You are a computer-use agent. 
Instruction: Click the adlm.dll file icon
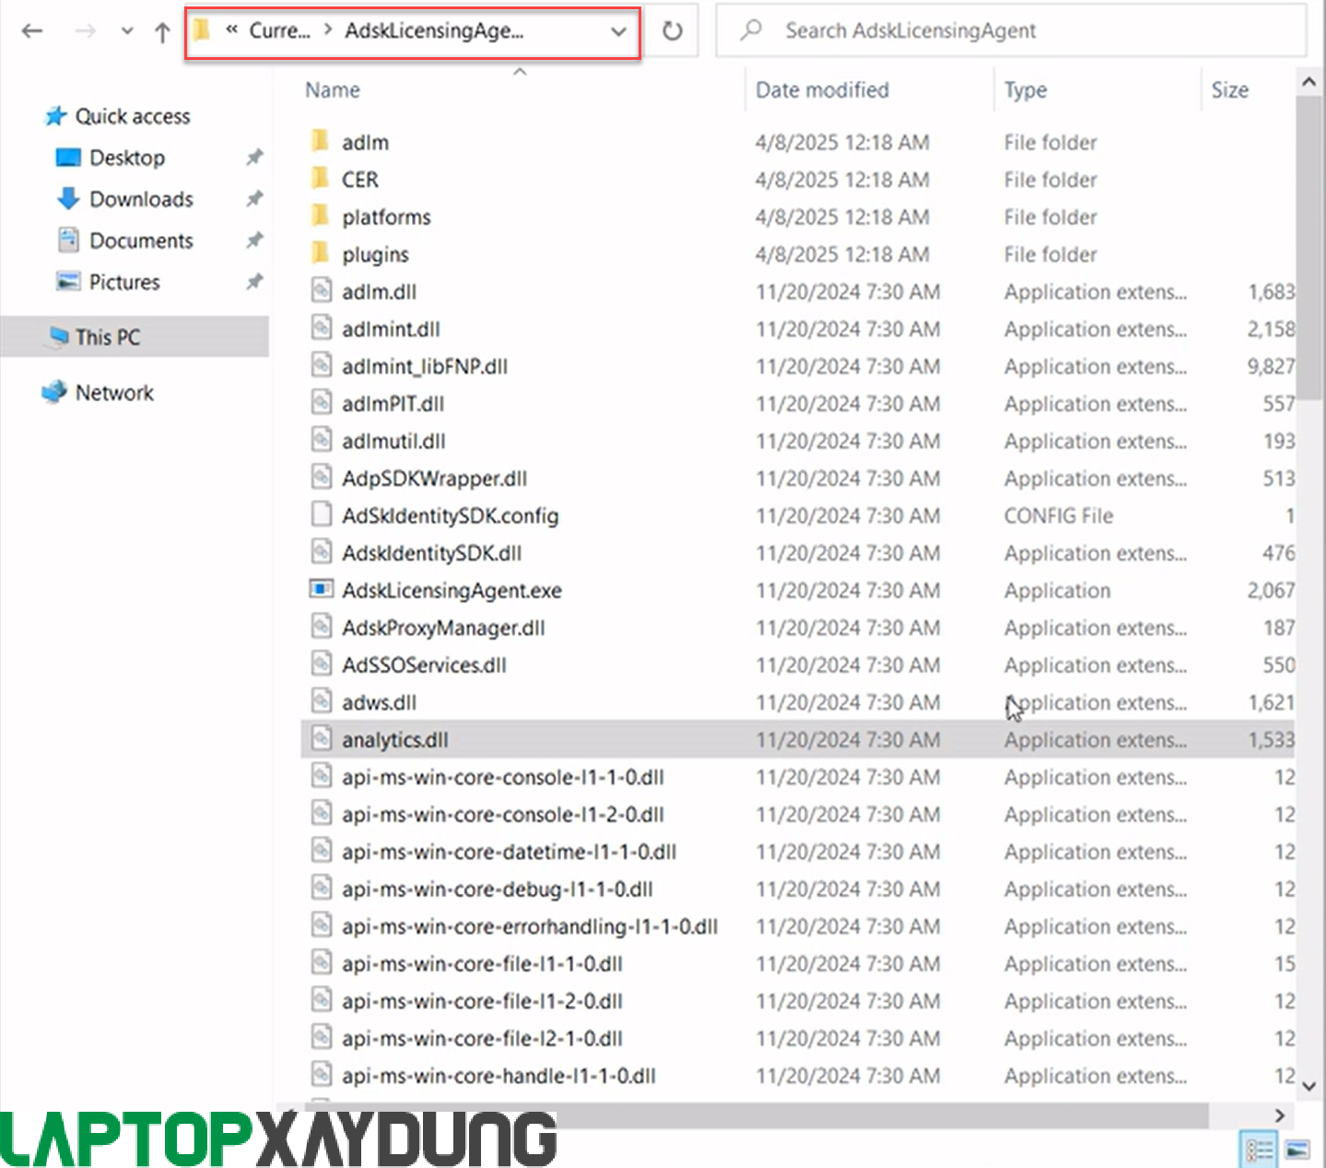(x=321, y=291)
